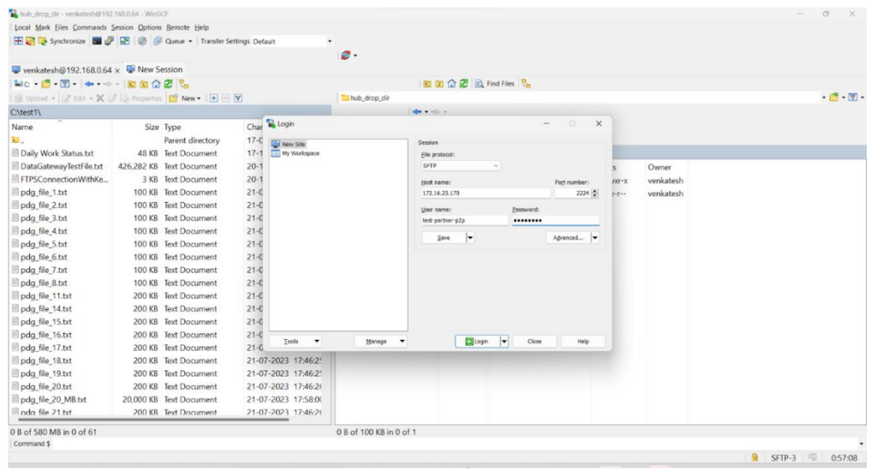Click the lock icon in the status bar
The image size is (872, 471).
tap(754, 457)
